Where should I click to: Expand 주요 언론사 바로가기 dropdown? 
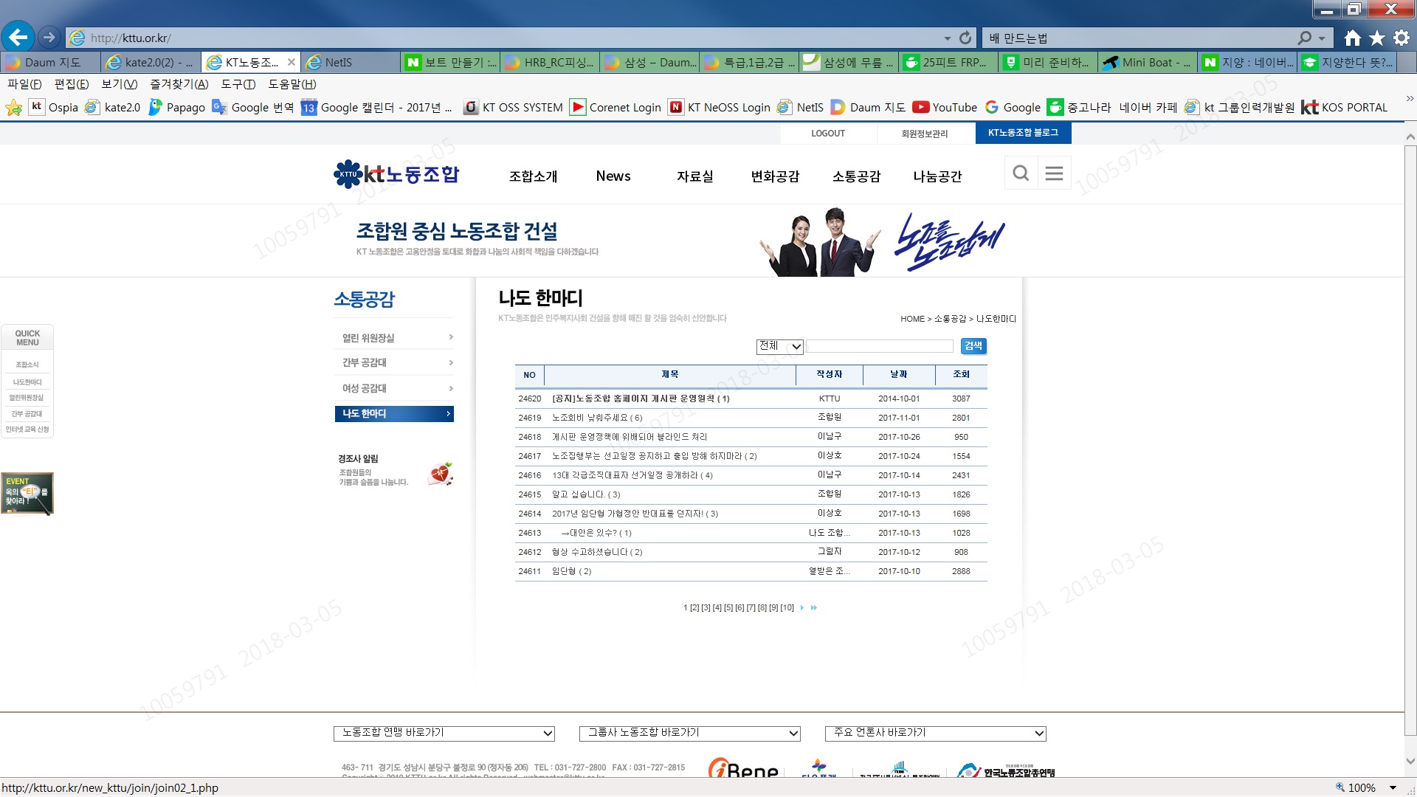[935, 733]
